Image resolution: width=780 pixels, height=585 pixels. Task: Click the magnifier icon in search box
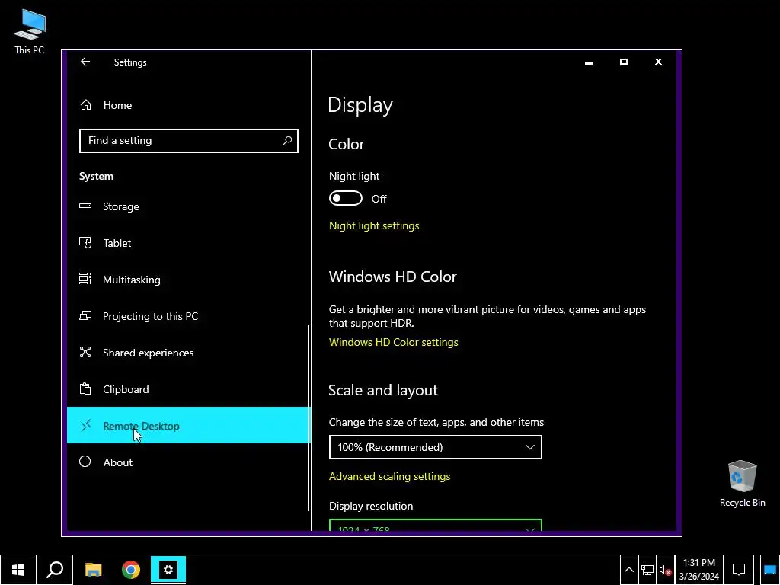pyautogui.click(x=287, y=141)
